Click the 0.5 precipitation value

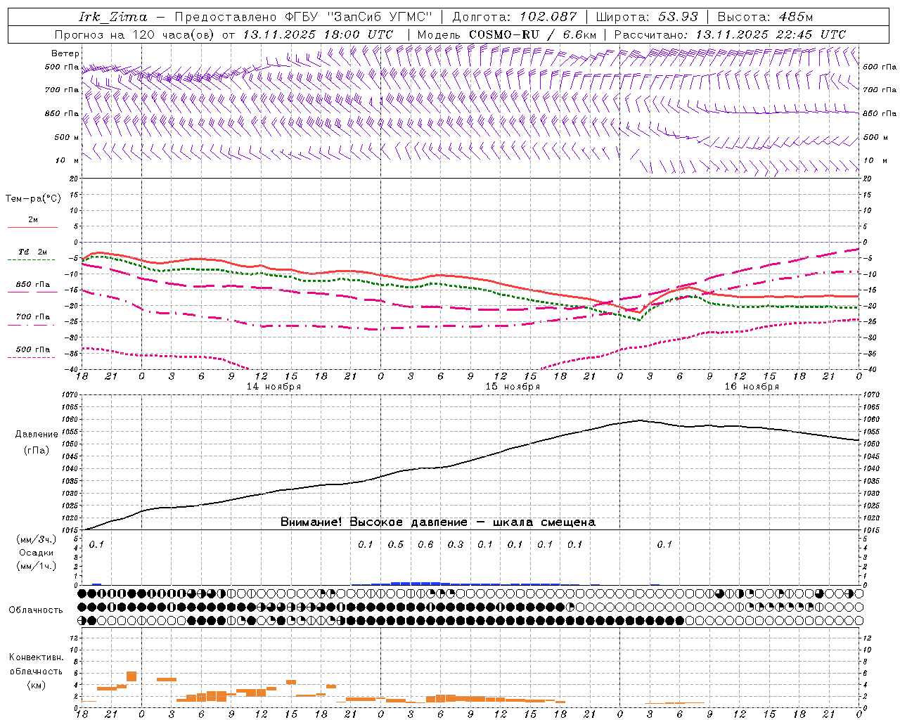point(396,544)
